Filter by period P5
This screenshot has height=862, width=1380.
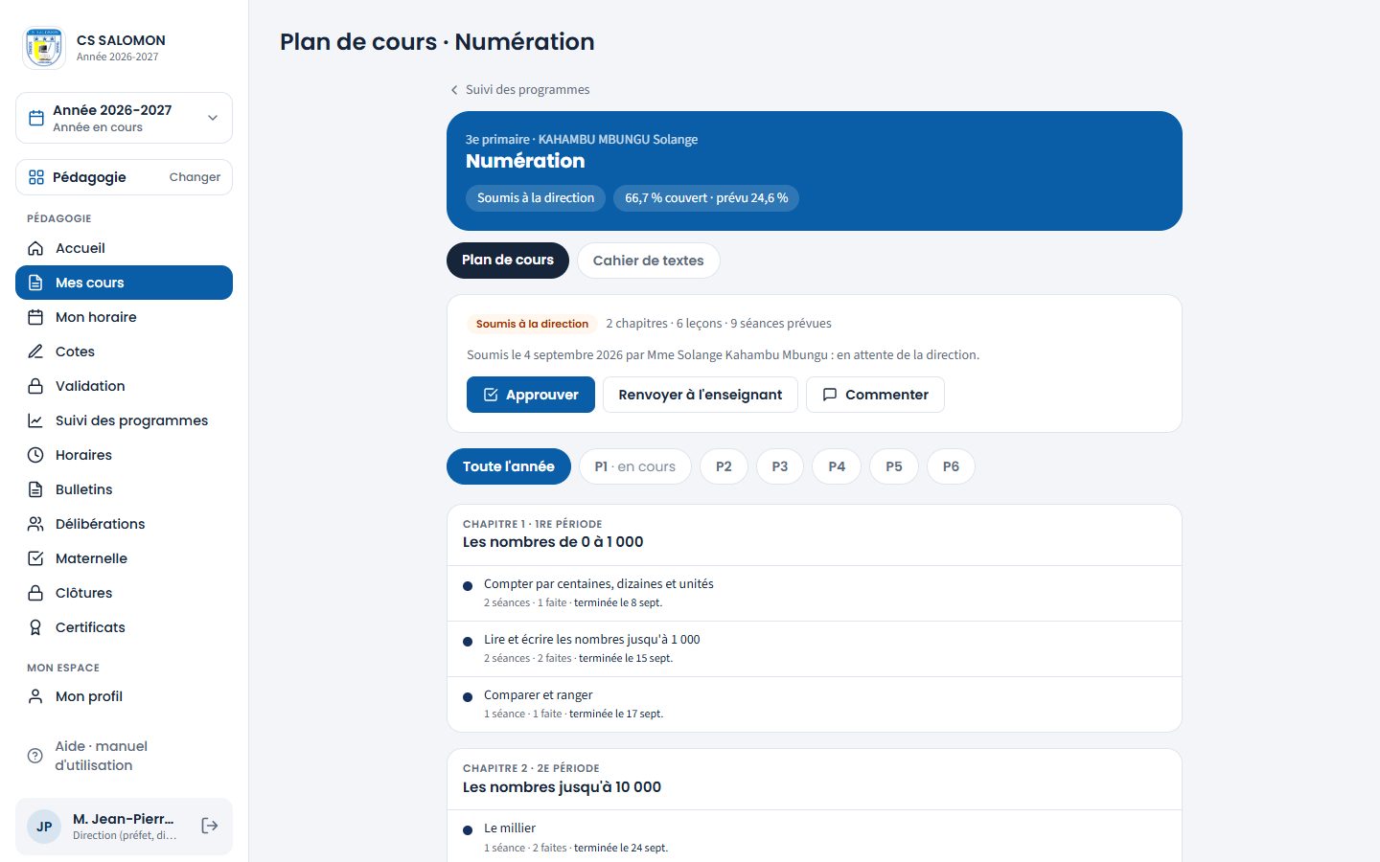pos(894,466)
